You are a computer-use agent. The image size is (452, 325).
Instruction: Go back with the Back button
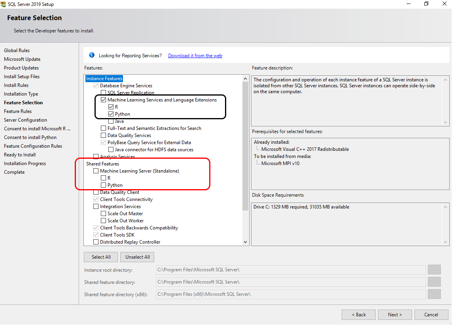pyautogui.click(x=359, y=315)
